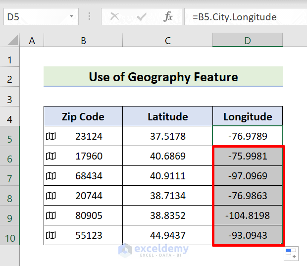Select the Use of Geography Feature title cell
This screenshot has width=307, height=266.
(163, 77)
